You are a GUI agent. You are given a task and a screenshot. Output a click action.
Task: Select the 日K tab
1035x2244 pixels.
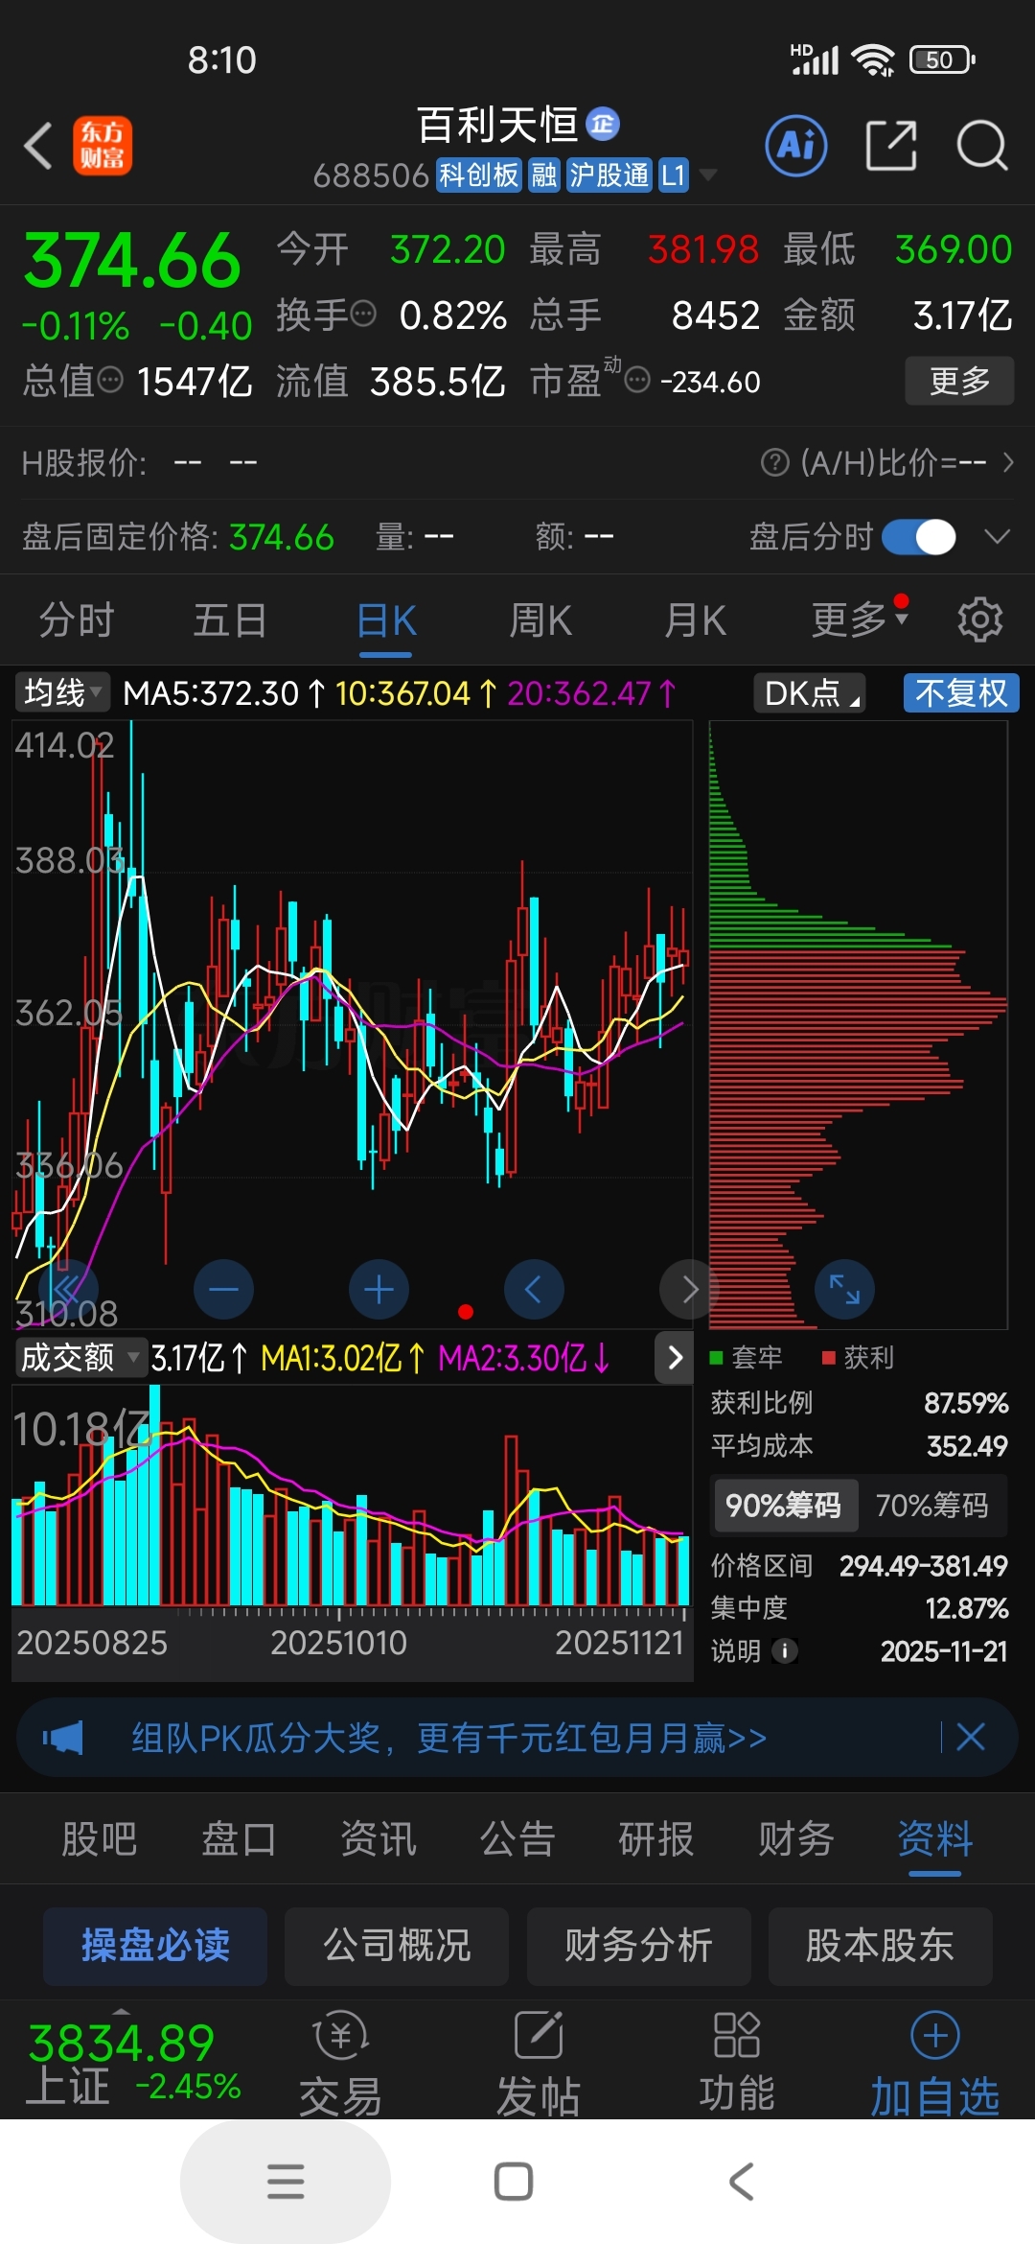[x=385, y=619]
